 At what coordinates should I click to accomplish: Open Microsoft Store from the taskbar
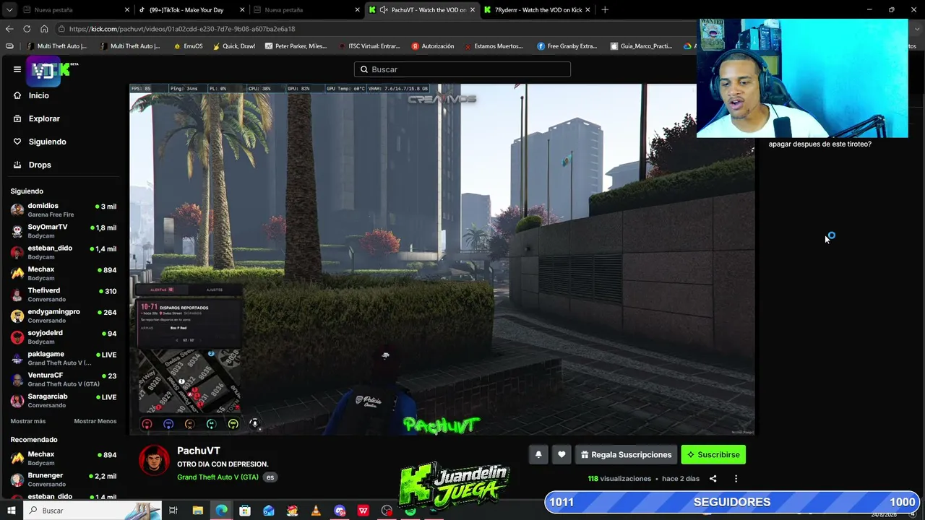click(x=245, y=511)
